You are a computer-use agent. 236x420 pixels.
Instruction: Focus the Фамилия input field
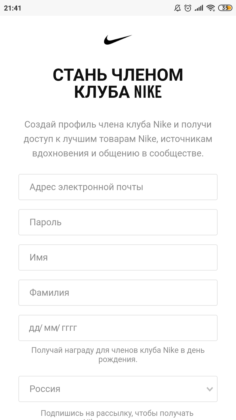click(x=118, y=292)
